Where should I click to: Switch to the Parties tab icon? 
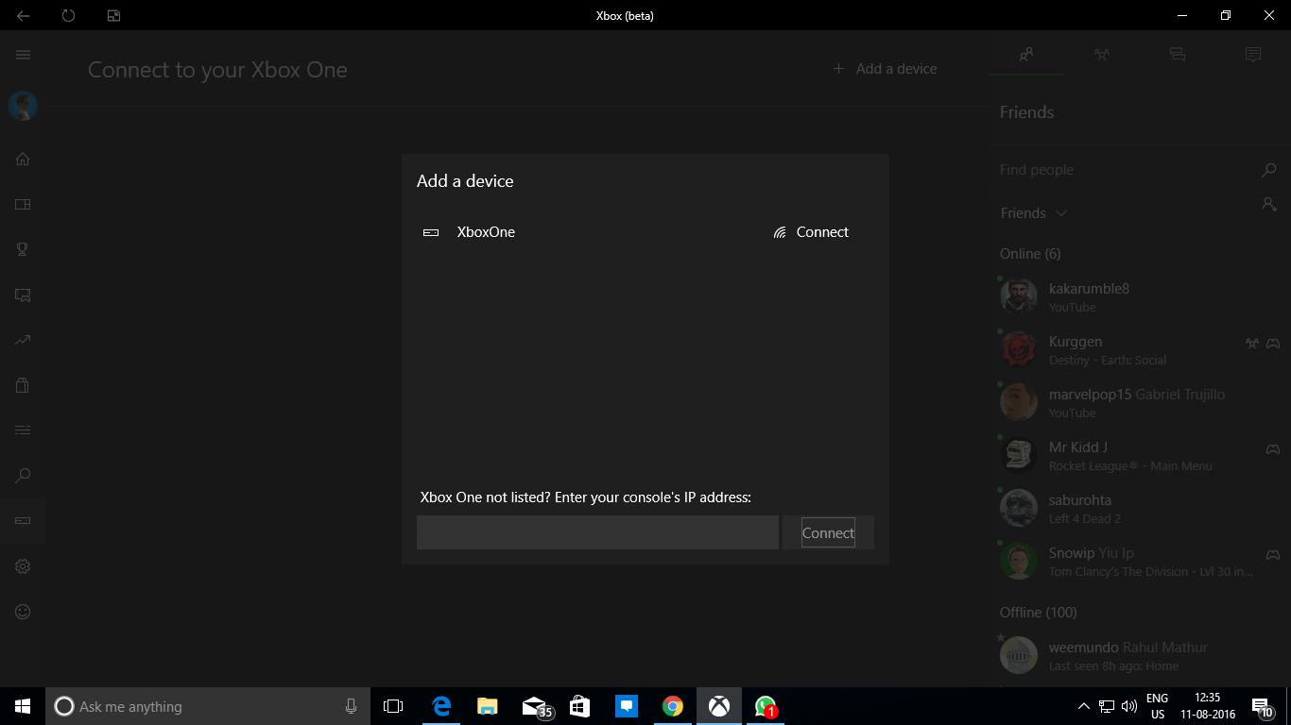[x=1102, y=55]
